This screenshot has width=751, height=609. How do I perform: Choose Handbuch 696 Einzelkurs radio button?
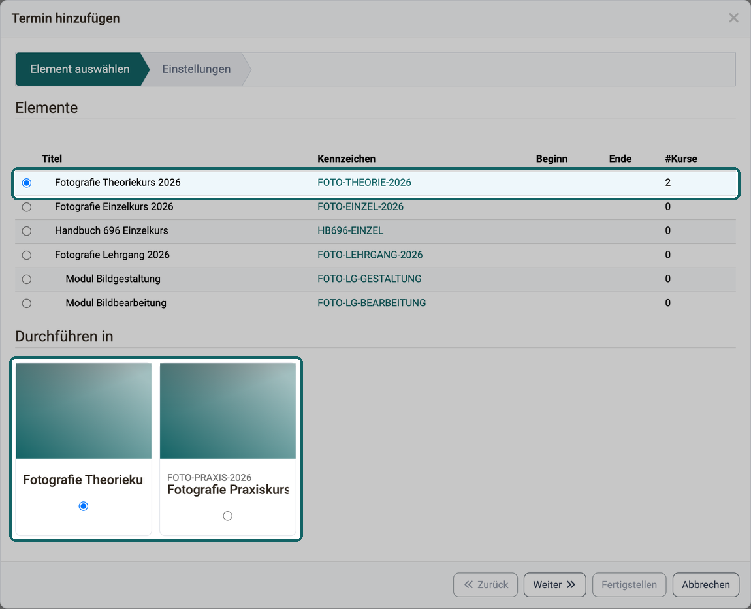[x=27, y=231]
